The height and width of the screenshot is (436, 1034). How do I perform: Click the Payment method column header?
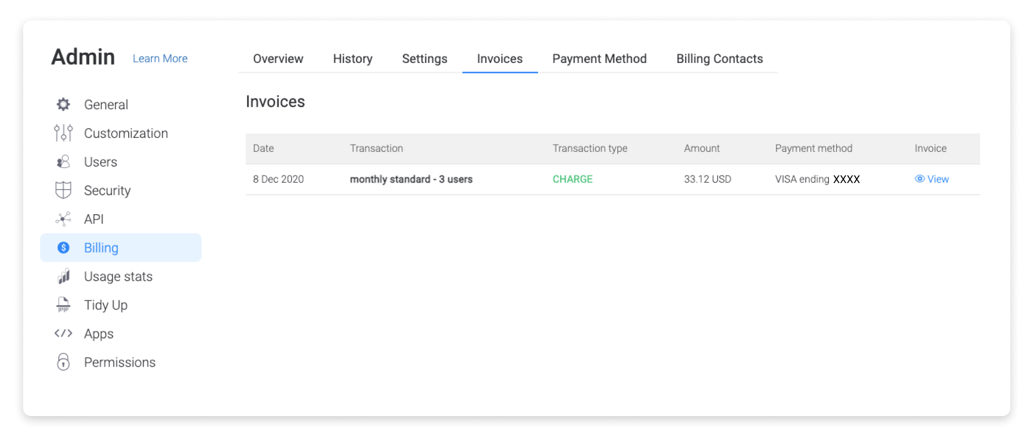[813, 148]
